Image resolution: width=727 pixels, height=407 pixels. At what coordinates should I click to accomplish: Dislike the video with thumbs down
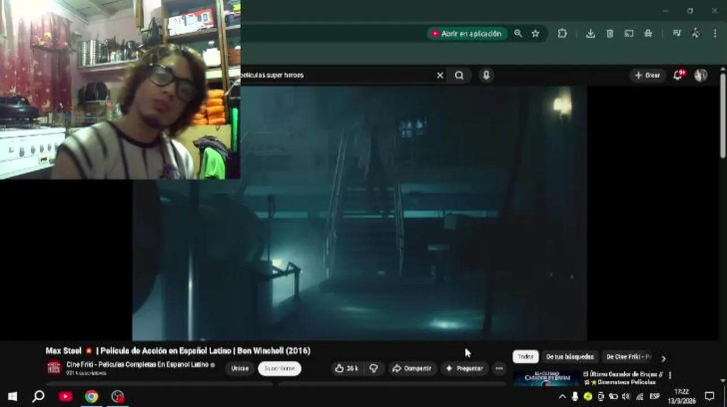tap(374, 369)
